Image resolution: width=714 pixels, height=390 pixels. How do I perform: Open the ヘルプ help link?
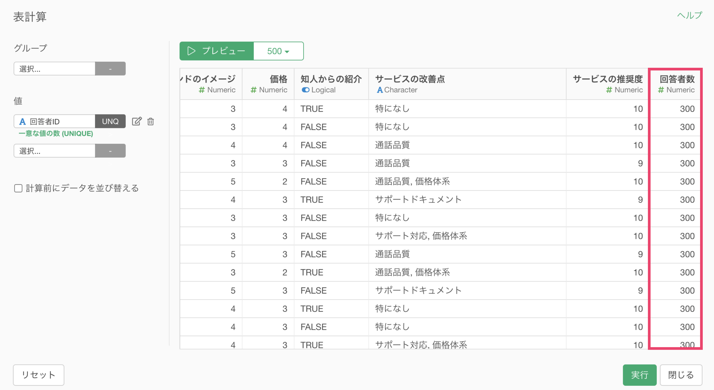pyautogui.click(x=689, y=15)
